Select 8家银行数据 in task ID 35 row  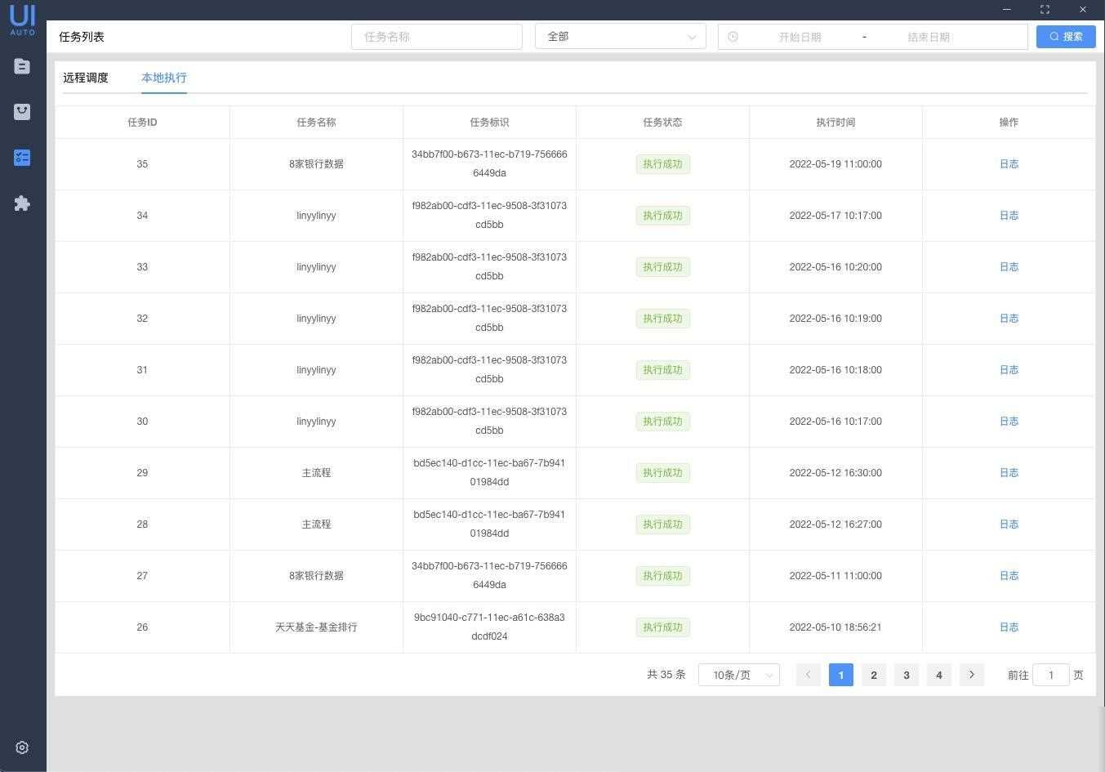(x=316, y=164)
